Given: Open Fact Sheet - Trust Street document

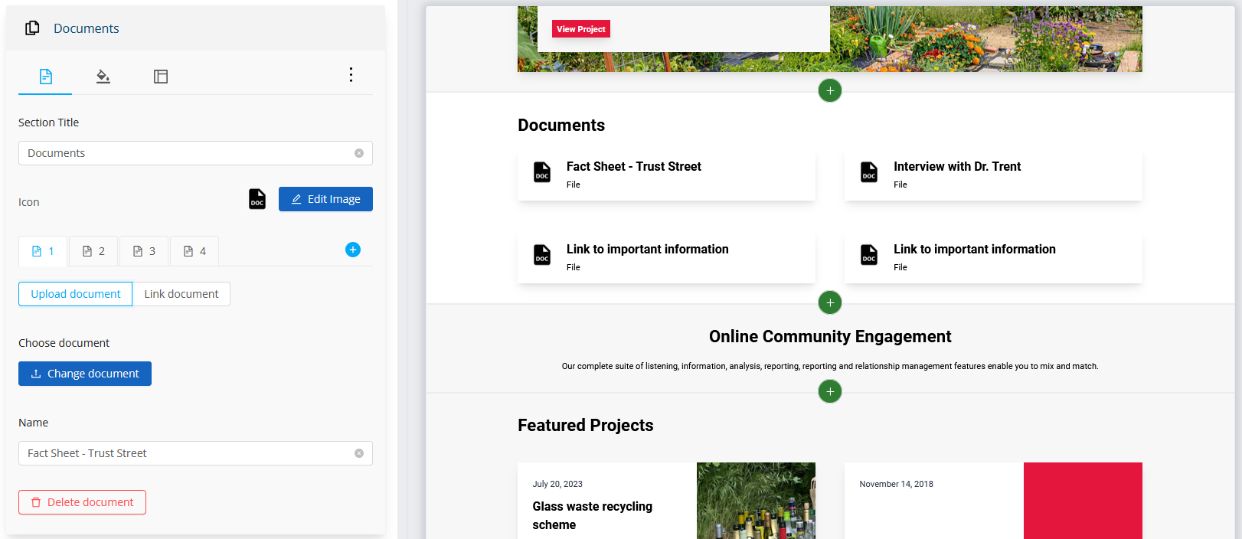Looking at the screenshot, I should click(666, 175).
